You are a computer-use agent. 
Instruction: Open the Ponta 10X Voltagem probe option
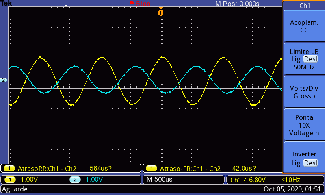[x=304, y=125]
